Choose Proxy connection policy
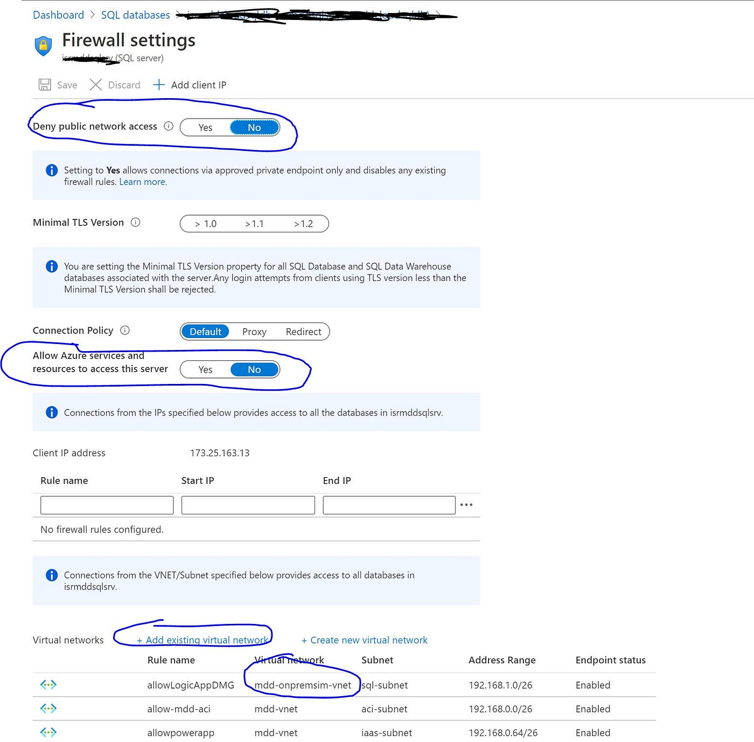The image size is (754, 742). click(x=254, y=332)
